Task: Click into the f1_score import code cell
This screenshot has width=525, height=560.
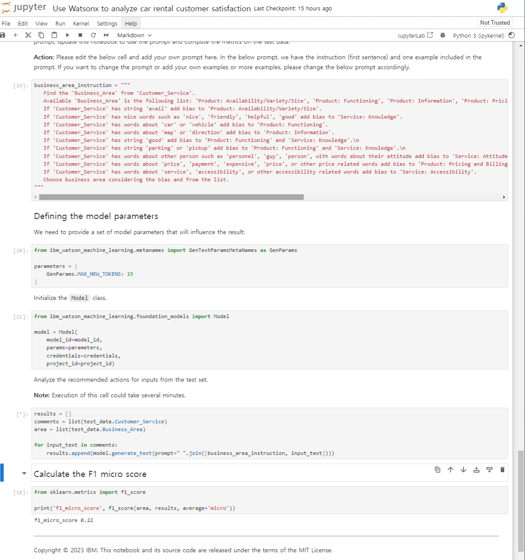Action: point(270,500)
